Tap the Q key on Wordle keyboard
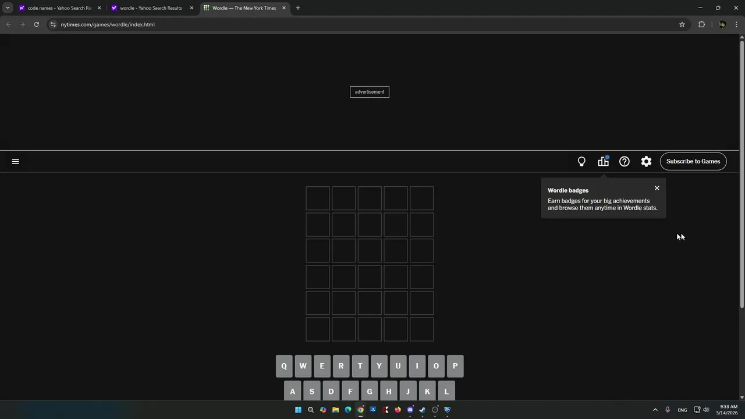This screenshot has height=419, width=745. pos(284,366)
